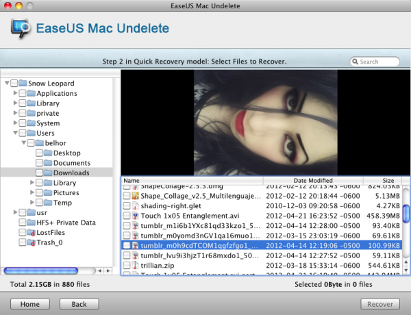
Task: Expand the usr folder node
Action: tap(16, 212)
